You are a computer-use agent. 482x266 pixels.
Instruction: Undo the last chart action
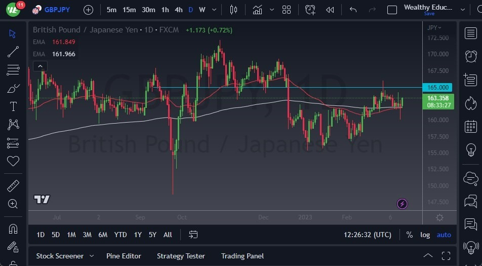(x=353, y=10)
